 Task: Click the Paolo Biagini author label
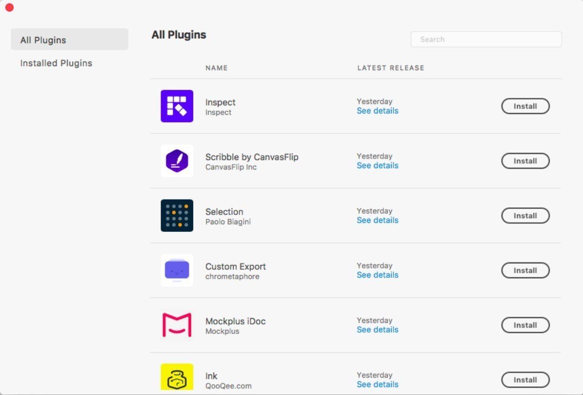coord(228,222)
